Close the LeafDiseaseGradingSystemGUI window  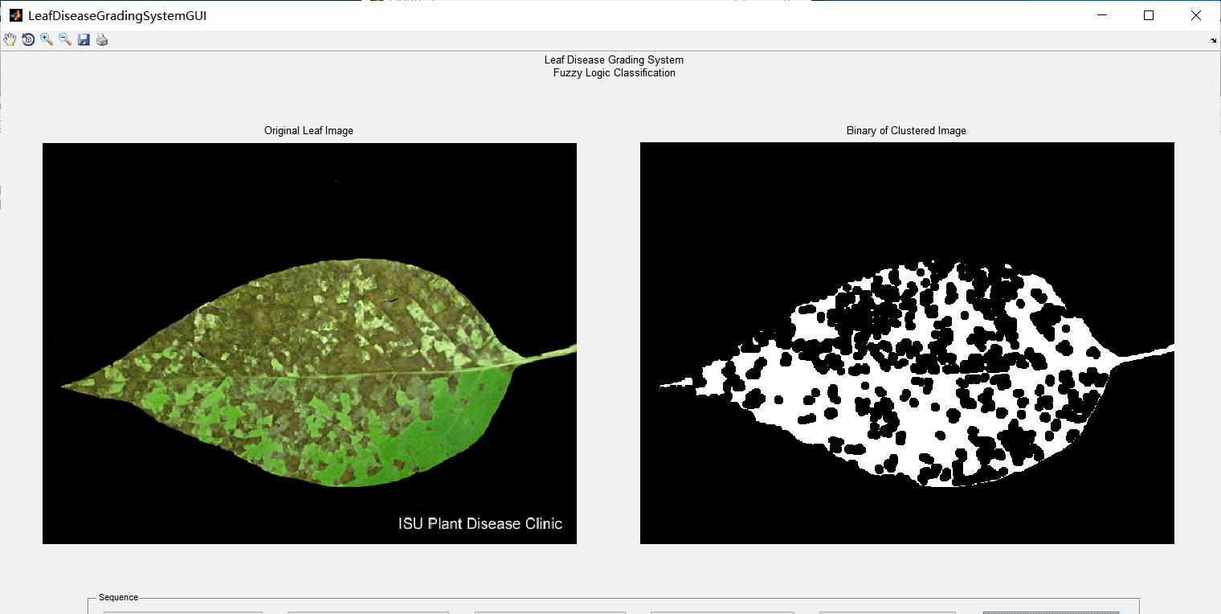(x=1196, y=15)
